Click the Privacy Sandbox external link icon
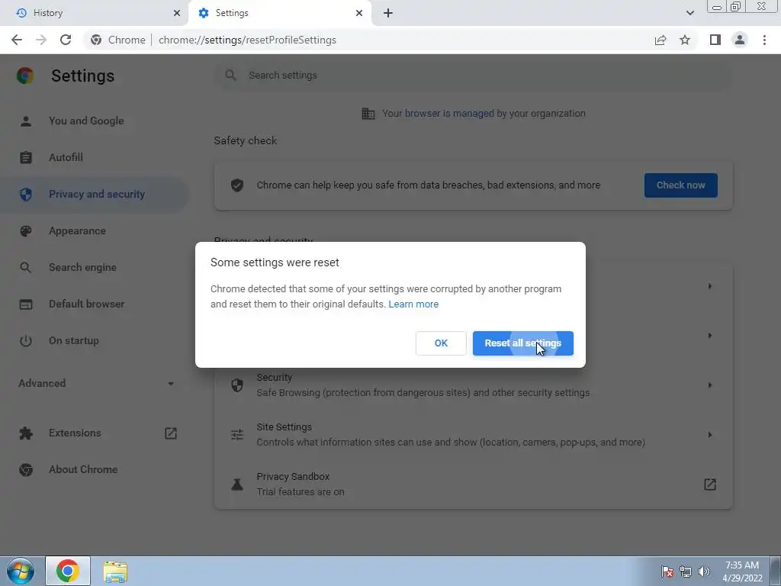Image resolution: width=781 pixels, height=586 pixels. point(710,485)
